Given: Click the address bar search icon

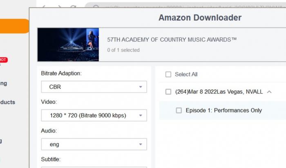Looking at the screenshot, I should [x=96, y=7].
